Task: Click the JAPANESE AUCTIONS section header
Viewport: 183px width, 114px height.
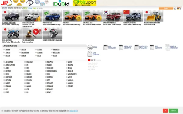Action: point(44,46)
